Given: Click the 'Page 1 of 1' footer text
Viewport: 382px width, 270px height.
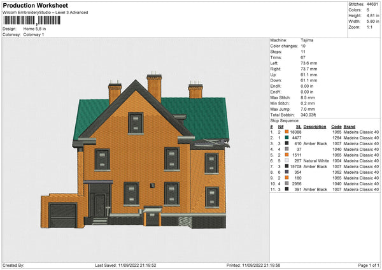Looking at the screenshot, I should click(x=369, y=265).
